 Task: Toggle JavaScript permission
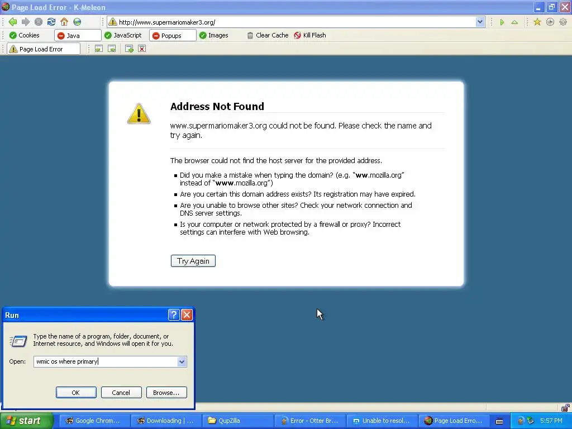[x=123, y=35]
